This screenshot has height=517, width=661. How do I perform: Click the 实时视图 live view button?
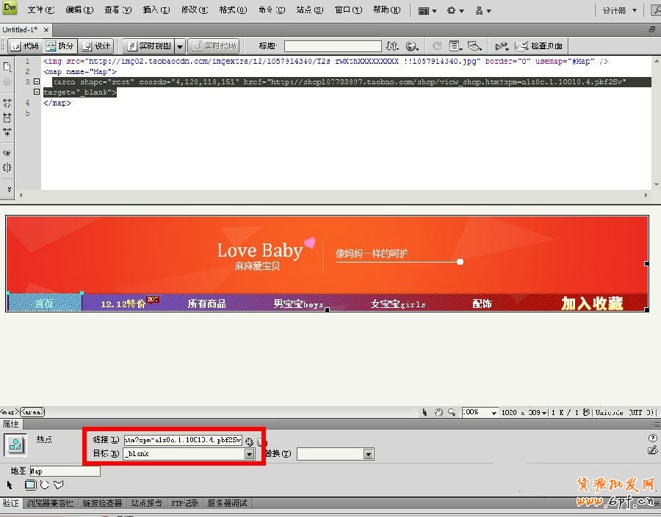tap(150, 46)
